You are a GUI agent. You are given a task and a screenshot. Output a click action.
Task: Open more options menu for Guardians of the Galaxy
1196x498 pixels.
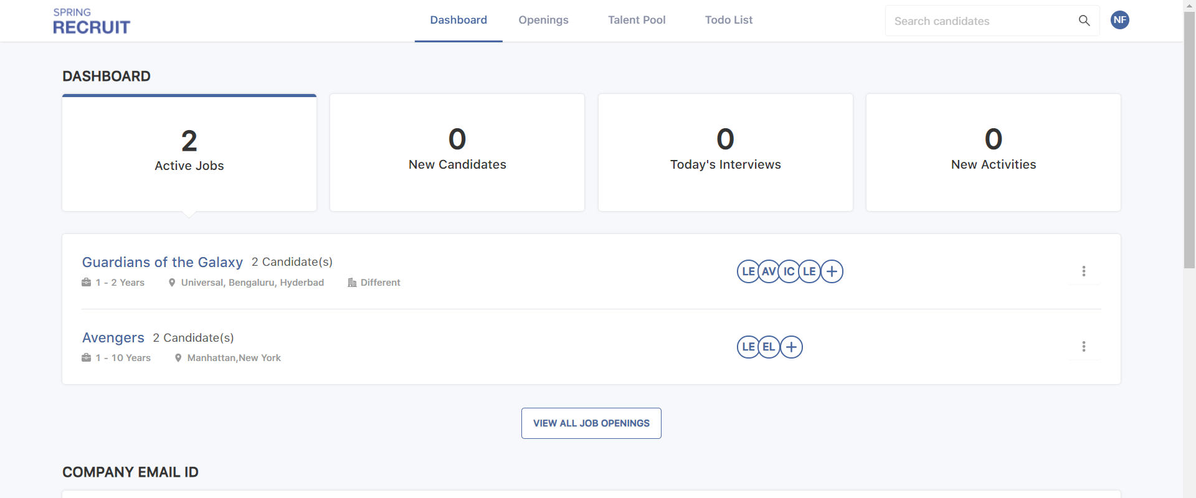pos(1083,271)
